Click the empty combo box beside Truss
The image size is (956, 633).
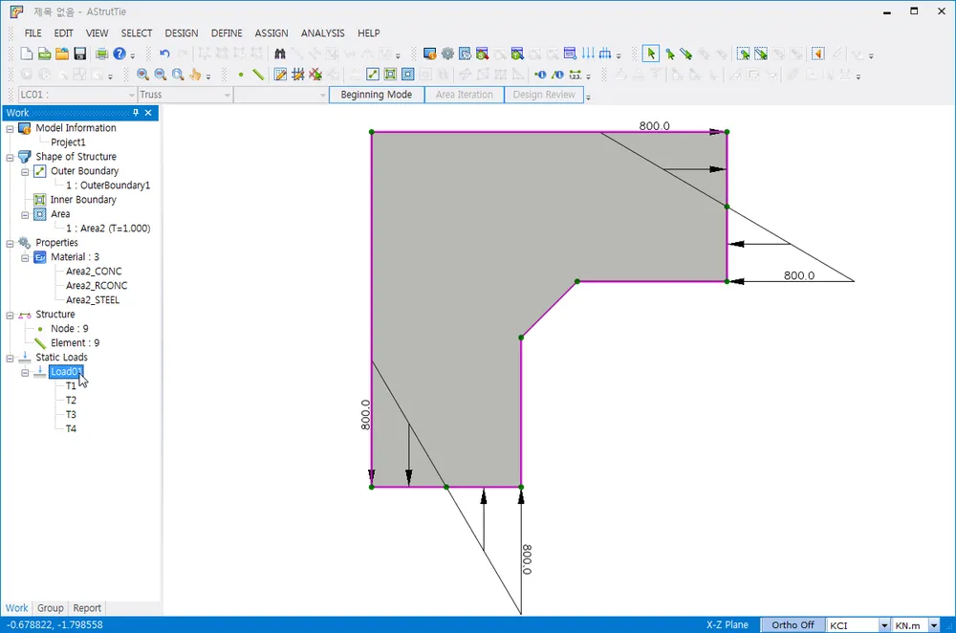click(x=280, y=95)
